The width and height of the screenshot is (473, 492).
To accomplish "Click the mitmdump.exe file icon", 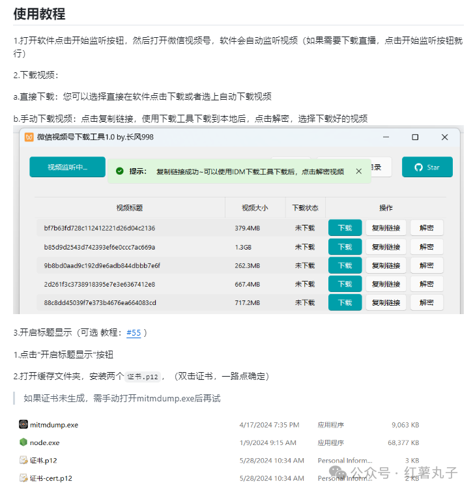I will (23, 424).
